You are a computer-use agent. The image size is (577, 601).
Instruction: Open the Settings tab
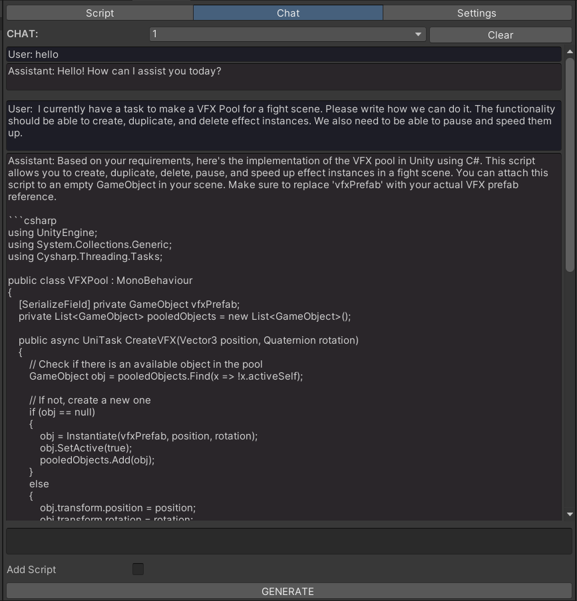(x=476, y=13)
